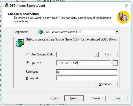Click the Advanced... button

(106, 84)
